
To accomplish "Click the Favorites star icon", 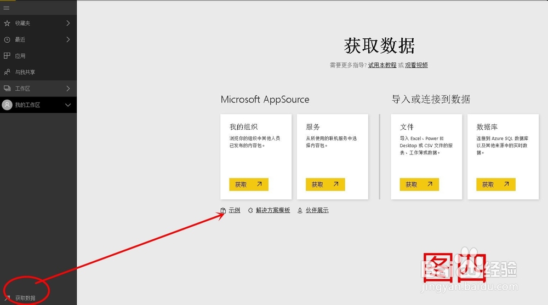I will (x=7, y=23).
